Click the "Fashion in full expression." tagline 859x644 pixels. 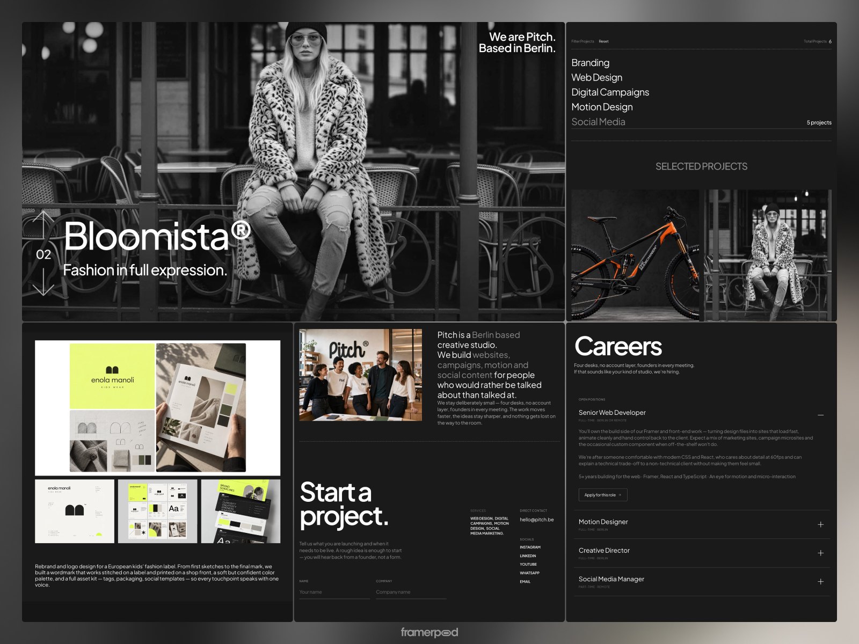(145, 270)
